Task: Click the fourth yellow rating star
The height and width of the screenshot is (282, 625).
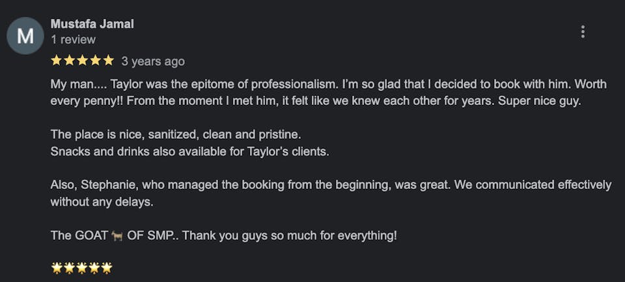Action: [95, 61]
